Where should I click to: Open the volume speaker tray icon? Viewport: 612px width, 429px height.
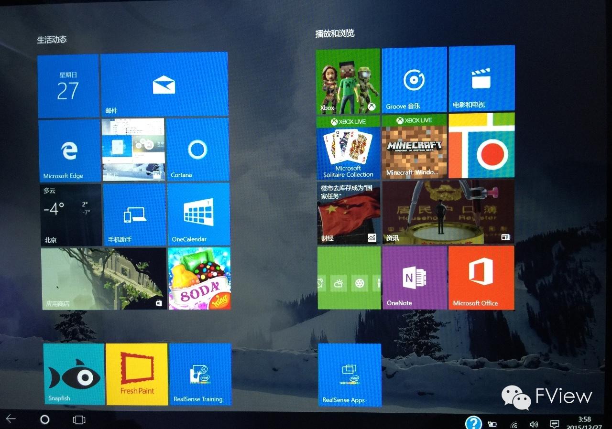[x=534, y=424]
